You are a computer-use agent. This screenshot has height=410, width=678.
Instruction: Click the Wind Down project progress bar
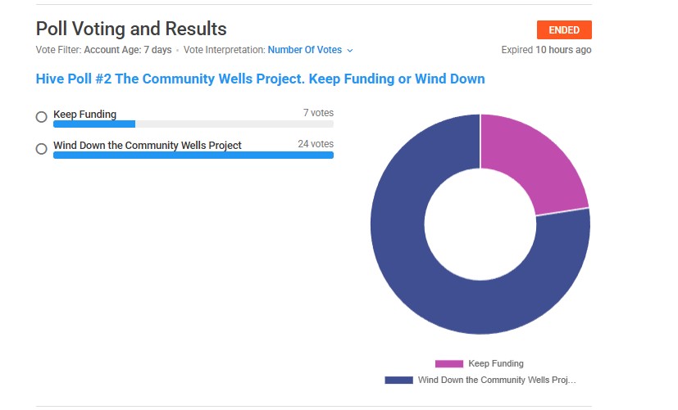tap(193, 155)
